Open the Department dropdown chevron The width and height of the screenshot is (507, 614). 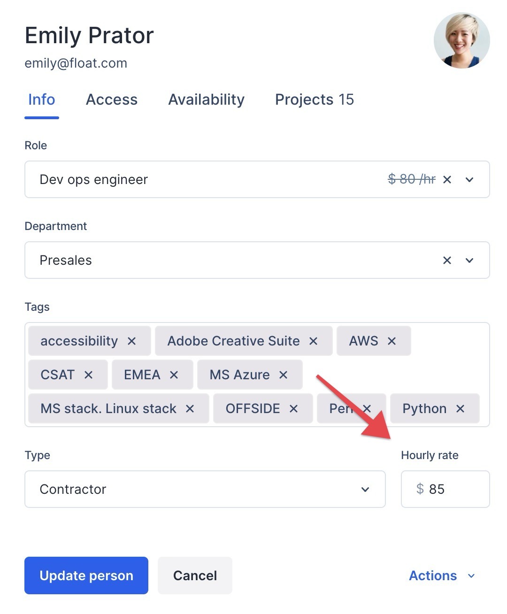pos(469,261)
